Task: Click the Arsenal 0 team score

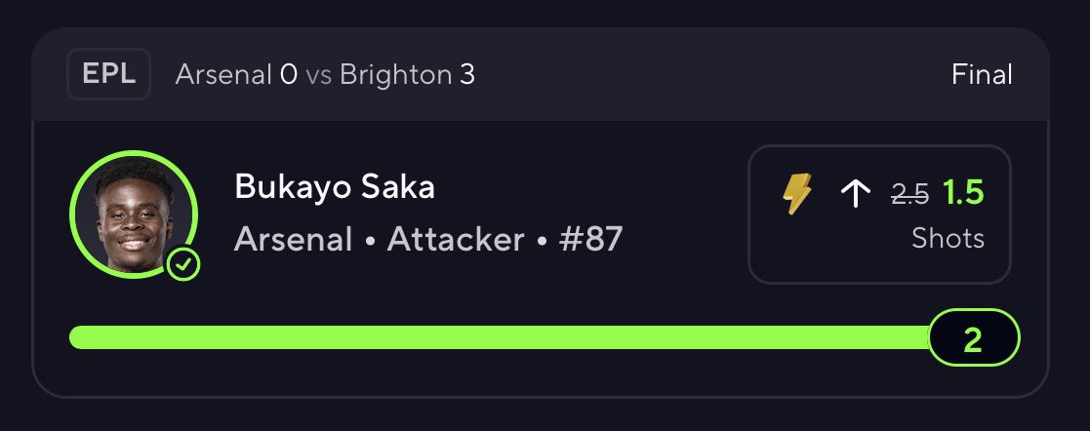Action: pyautogui.click(x=236, y=74)
